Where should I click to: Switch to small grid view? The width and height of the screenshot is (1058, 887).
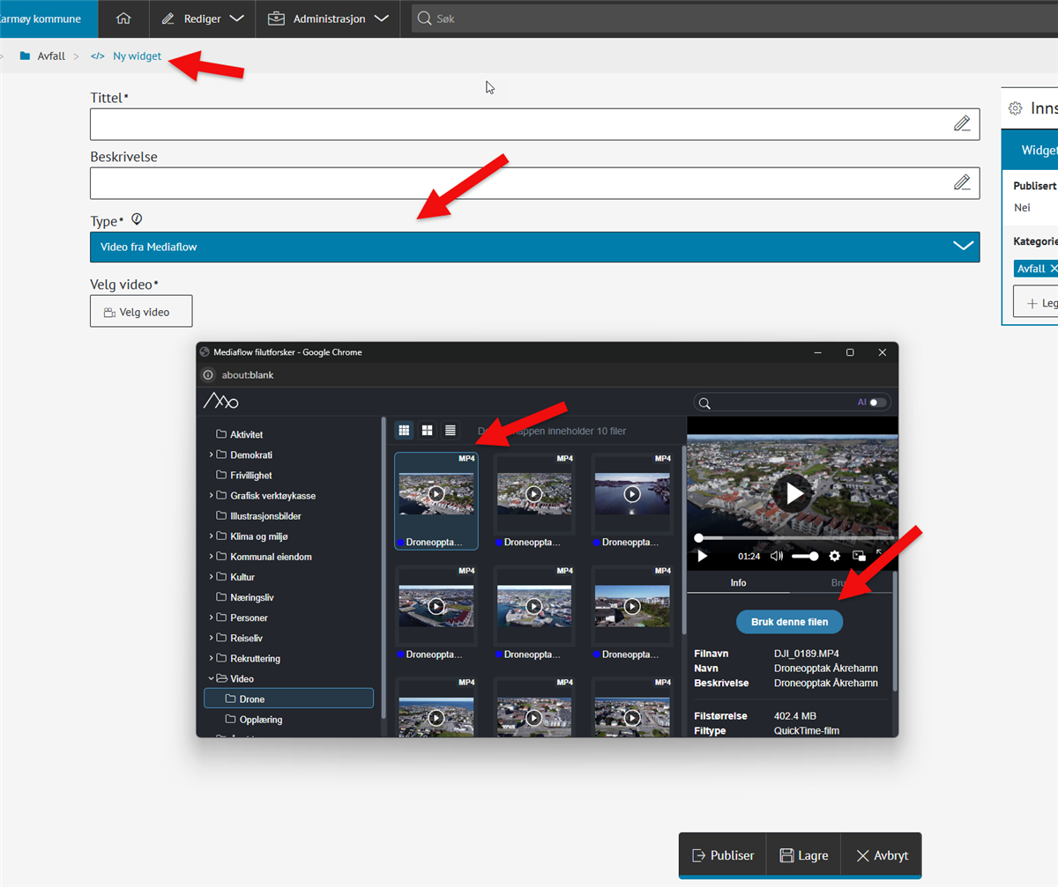[x=404, y=430]
